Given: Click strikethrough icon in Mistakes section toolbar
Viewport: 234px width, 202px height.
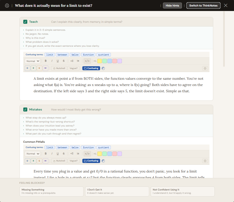Looking at the screenshot, I should tap(64, 154).
